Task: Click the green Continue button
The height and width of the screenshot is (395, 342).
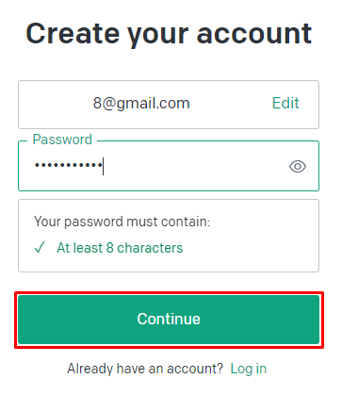Action: (x=169, y=319)
